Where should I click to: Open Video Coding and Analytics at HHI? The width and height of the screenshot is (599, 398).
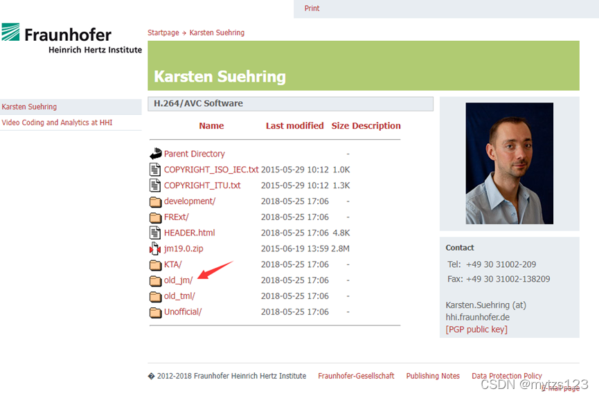click(x=57, y=123)
